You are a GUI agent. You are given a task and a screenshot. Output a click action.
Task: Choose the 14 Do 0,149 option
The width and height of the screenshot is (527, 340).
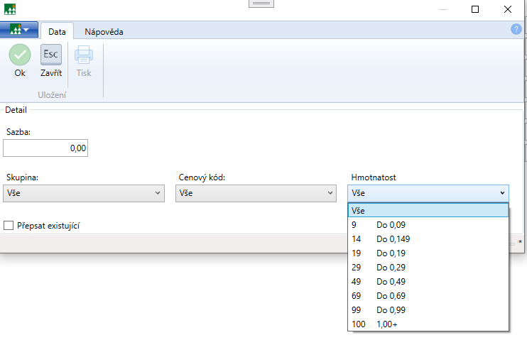tap(428, 239)
